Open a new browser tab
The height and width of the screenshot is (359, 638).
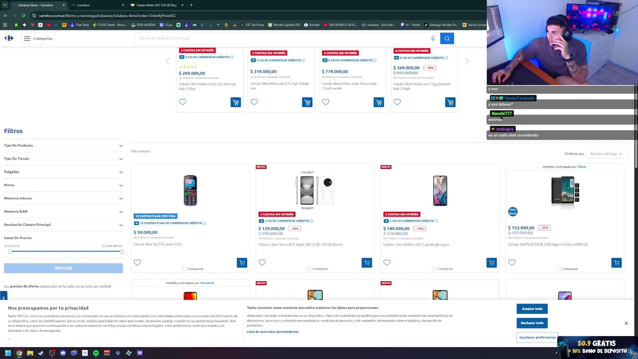point(191,5)
